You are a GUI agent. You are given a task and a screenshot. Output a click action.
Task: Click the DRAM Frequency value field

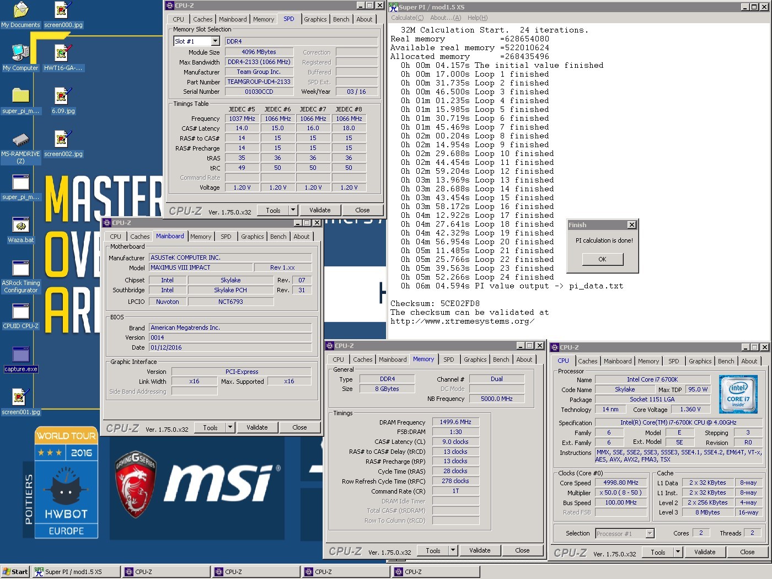[455, 422]
